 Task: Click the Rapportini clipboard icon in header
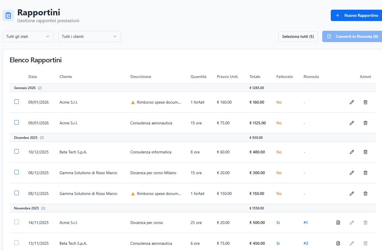[x=8, y=15]
